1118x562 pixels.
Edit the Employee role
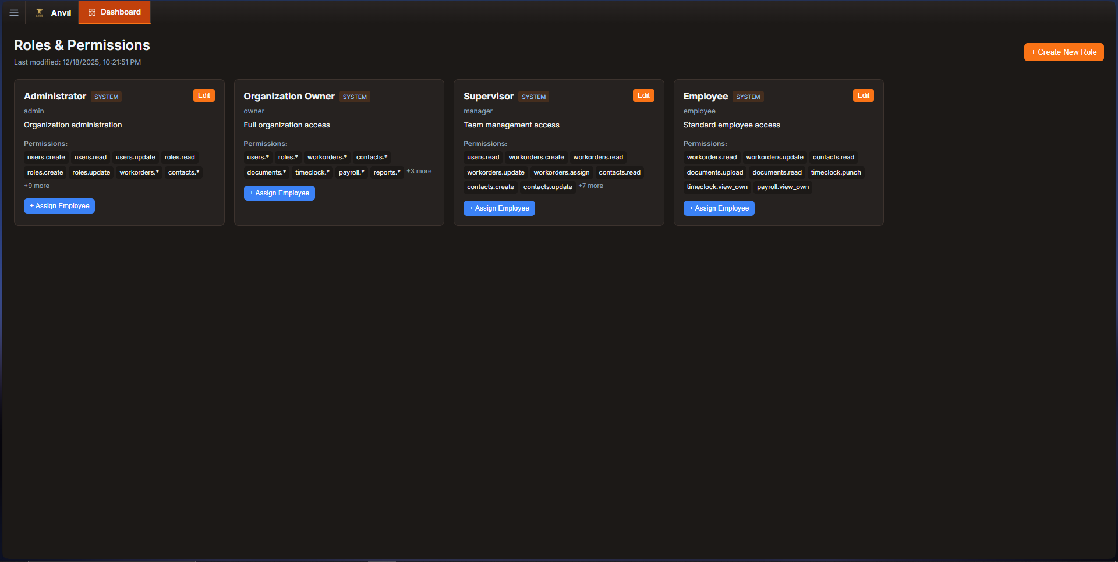(x=863, y=95)
